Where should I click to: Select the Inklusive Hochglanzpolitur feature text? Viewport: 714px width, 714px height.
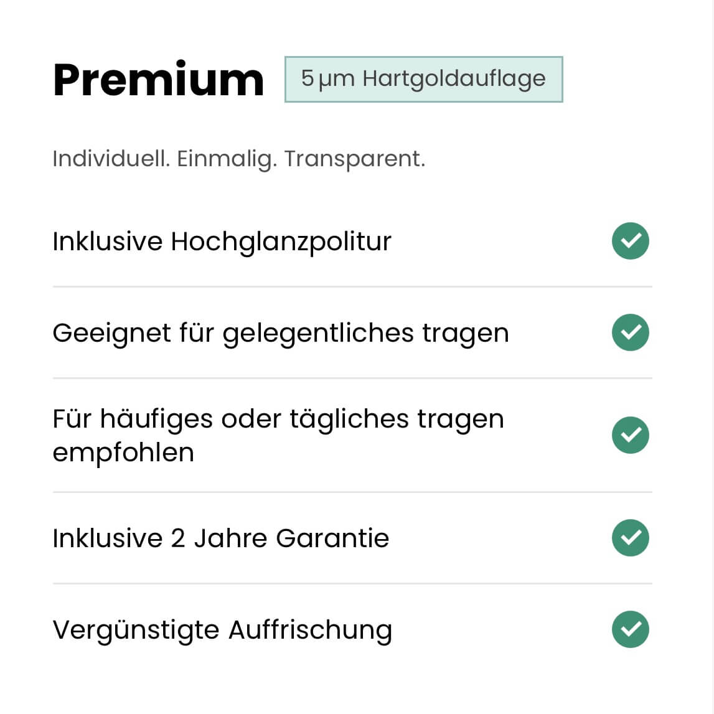(222, 242)
